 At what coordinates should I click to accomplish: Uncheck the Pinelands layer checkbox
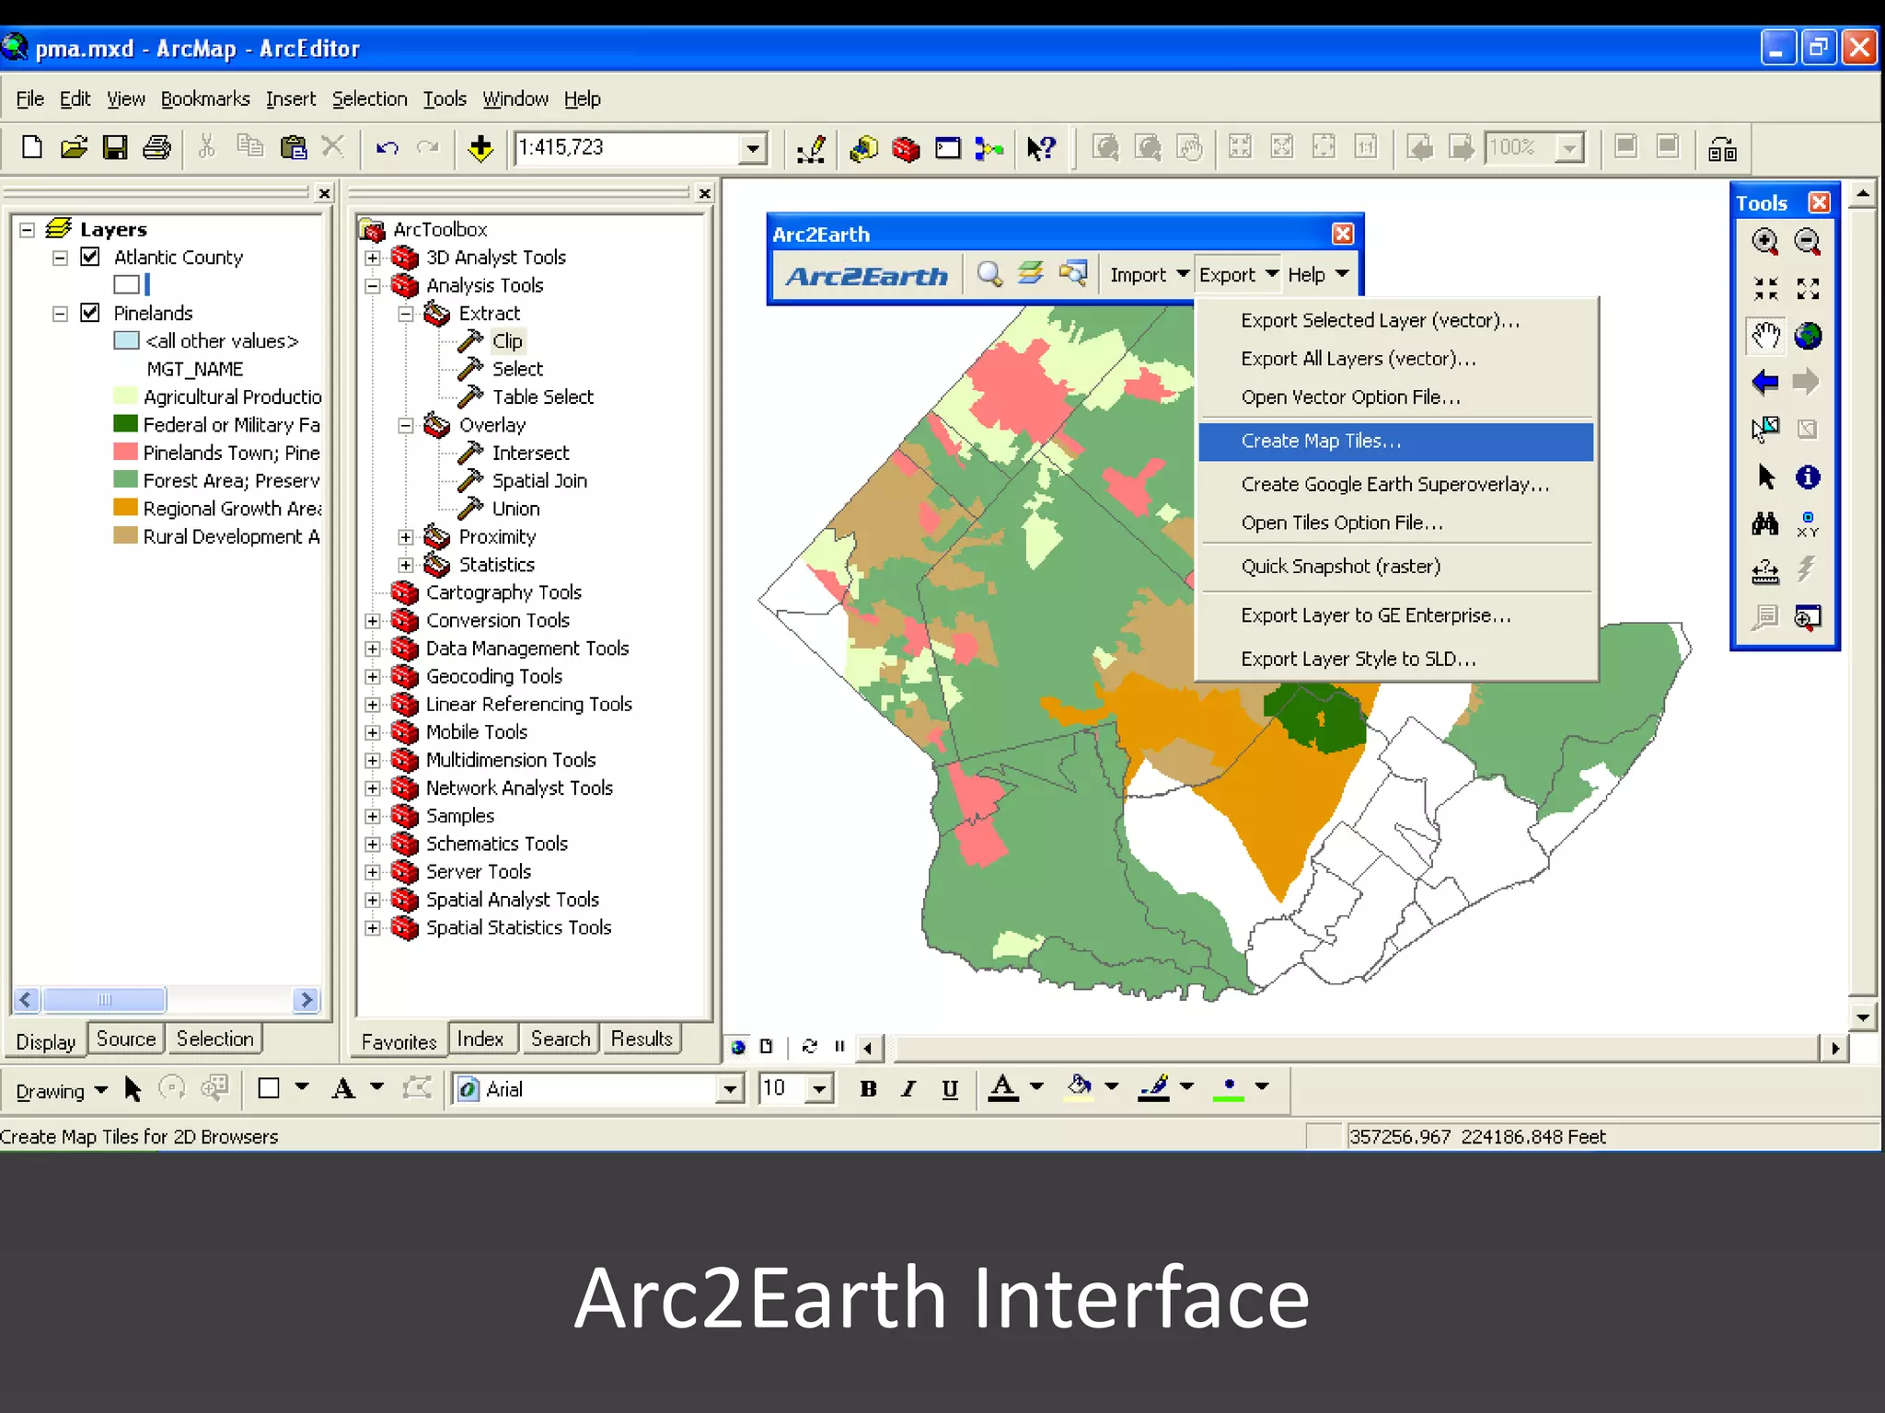pos(90,313)
